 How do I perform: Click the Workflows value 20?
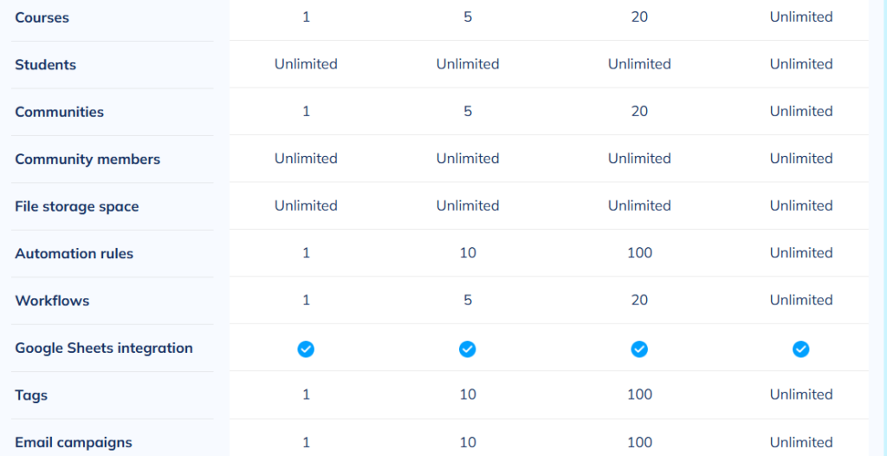point(640,300)
